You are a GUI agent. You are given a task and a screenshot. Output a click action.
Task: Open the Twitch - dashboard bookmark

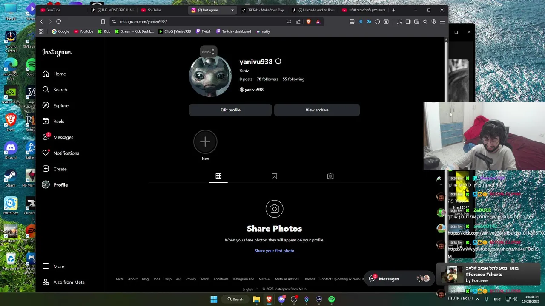233,31
